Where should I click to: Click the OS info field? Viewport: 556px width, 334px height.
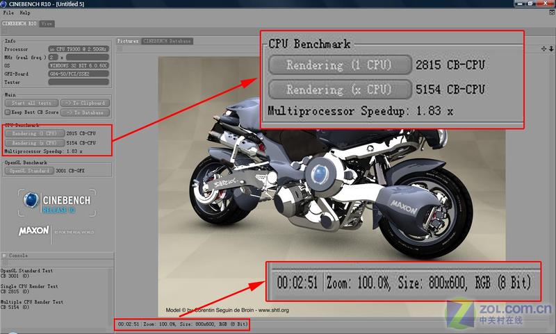[79, 65]
